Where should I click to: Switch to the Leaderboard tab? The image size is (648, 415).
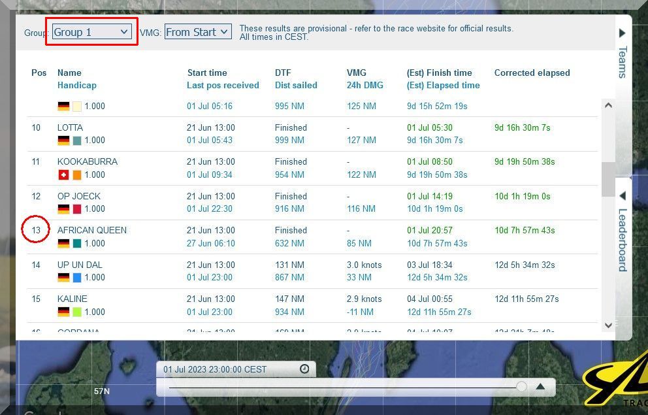[623, 239]
